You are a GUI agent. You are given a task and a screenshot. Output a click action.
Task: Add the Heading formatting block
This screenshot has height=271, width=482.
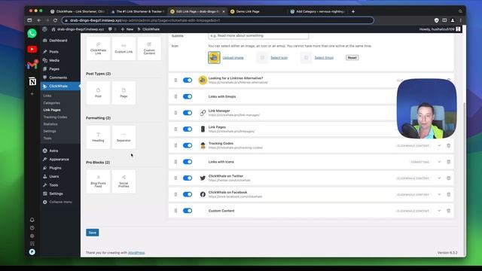click(x=98, y=137)
